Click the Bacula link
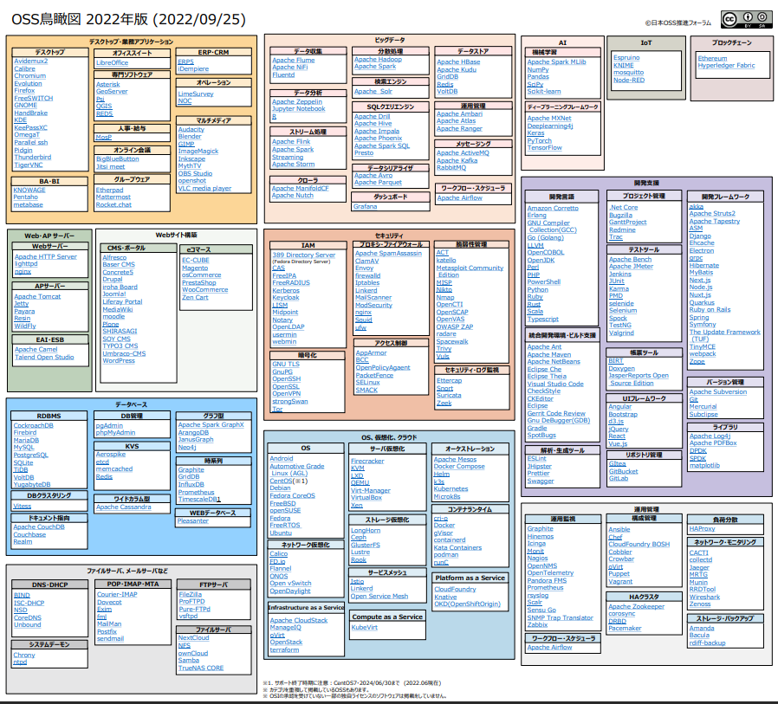This screenshot has height=704, width=778. coord(699,636)
